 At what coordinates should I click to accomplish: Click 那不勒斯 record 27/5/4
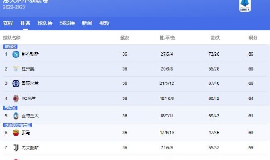[167, 54]
